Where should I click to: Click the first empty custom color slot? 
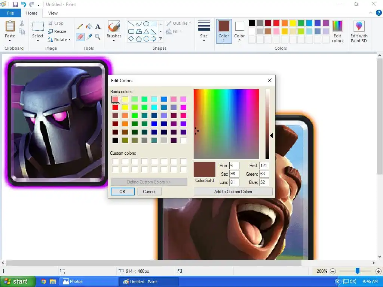(x=115, y=161)
